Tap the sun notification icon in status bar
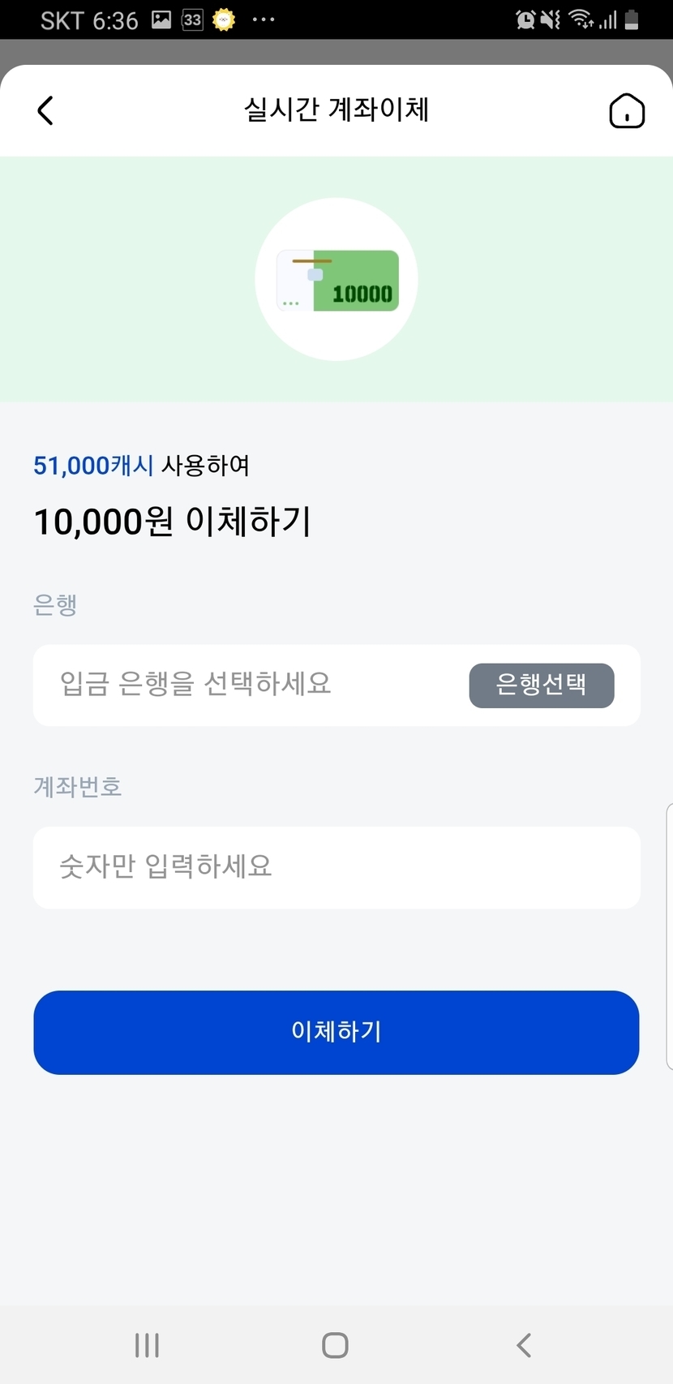 click(224, 19)
